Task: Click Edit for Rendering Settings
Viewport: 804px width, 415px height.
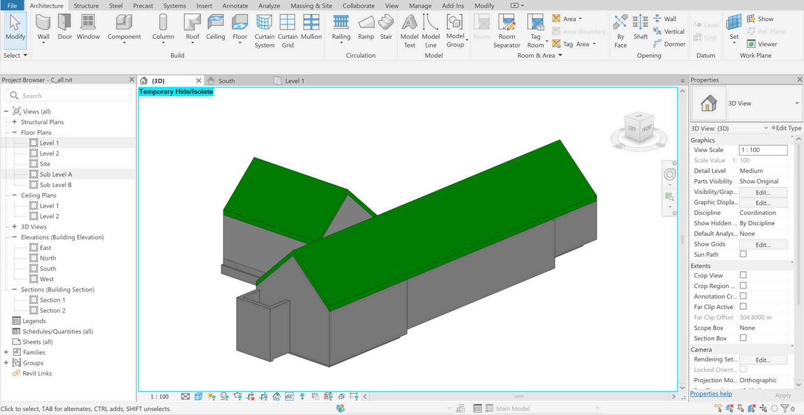Action: pos(763,360)
